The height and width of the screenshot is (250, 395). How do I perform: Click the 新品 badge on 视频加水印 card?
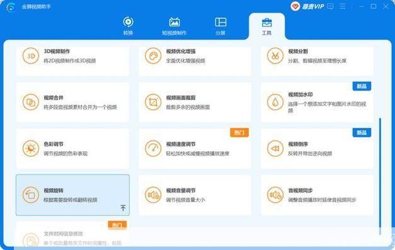(x=362, y=86)
